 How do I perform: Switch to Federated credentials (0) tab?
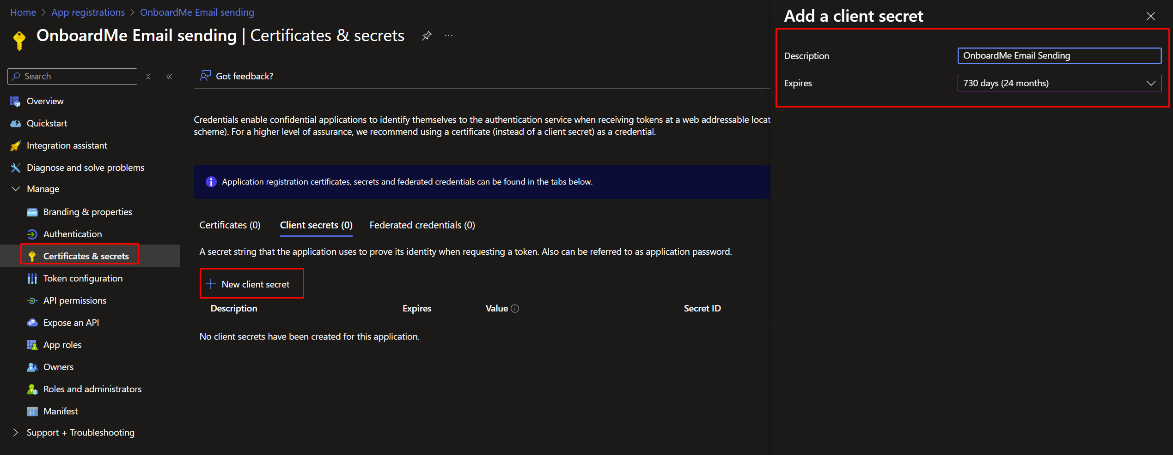[422, 225]
